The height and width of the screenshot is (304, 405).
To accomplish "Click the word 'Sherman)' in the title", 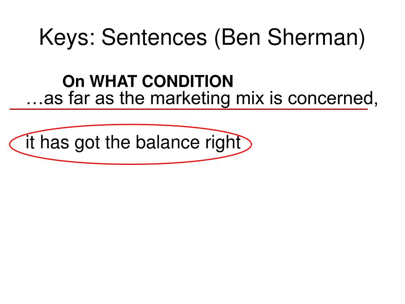I will pos(316,38).
